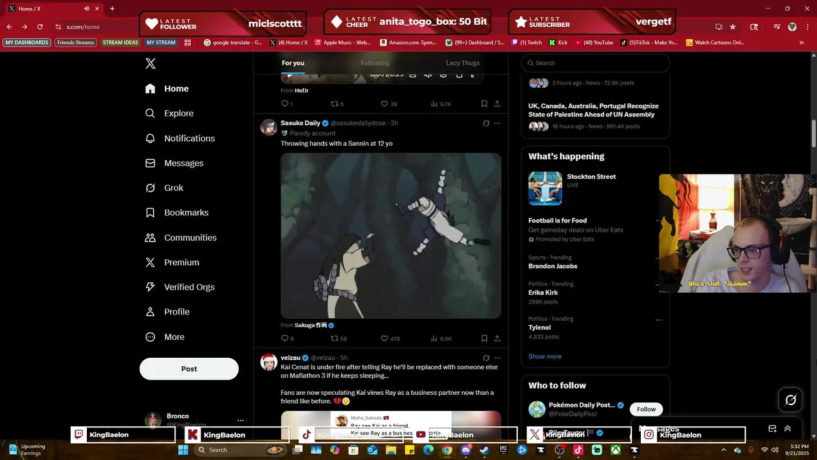Click the page vertical scrollbar
Viewport: 817px width, 460px height.
(813, 134)
